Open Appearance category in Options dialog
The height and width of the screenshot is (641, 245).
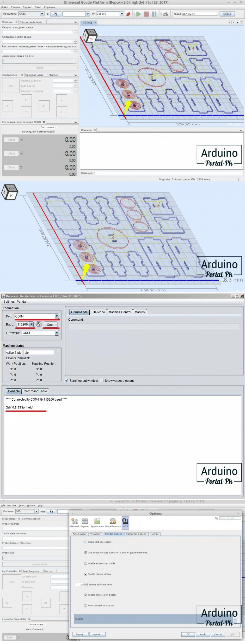coord(97,523)
